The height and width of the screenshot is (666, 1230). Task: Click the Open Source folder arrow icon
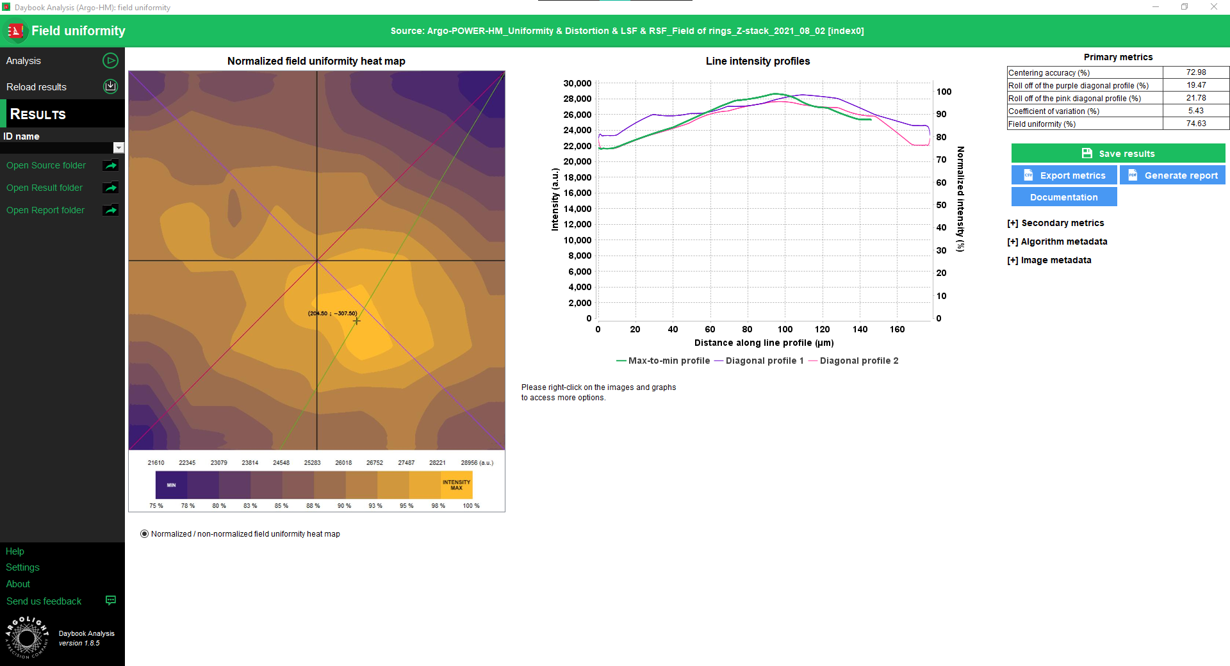point(110,165)
